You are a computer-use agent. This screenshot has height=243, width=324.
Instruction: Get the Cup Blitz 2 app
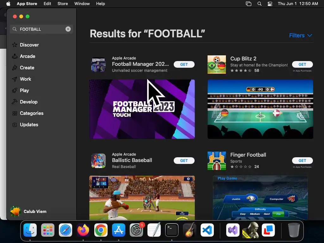coord(302,65)
